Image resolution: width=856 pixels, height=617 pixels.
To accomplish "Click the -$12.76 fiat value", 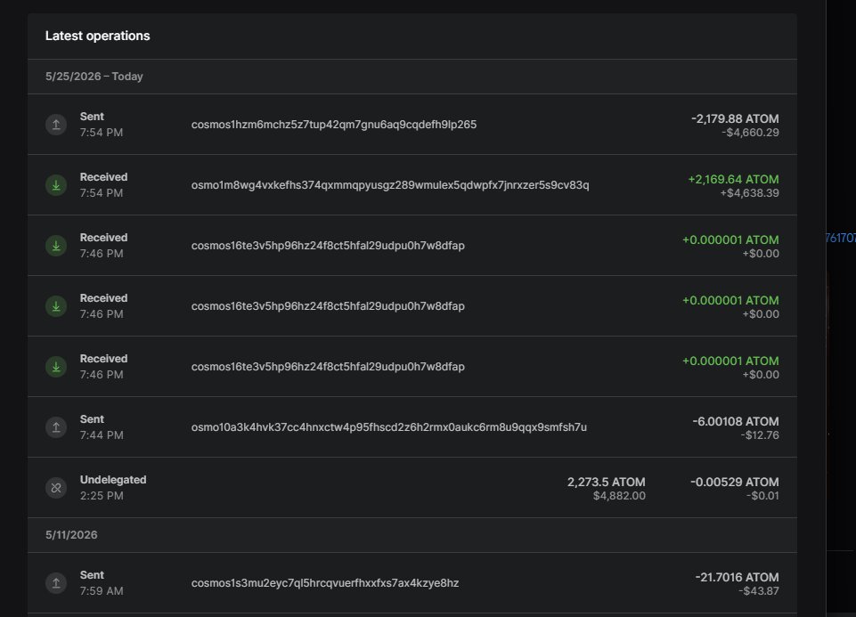I will 760,435.
